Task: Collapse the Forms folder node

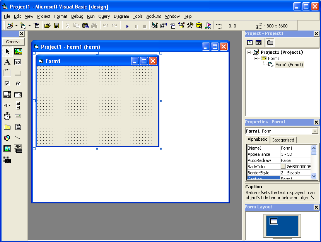Action: 256,58
